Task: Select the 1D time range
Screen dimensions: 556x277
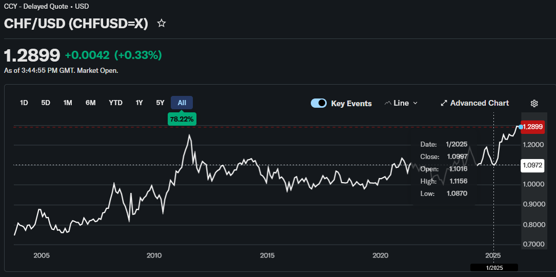Action: click(x=24, y=103)
